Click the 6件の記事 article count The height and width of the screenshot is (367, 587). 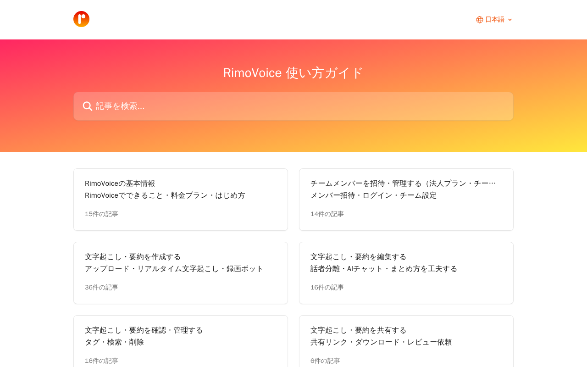(325, 361)
